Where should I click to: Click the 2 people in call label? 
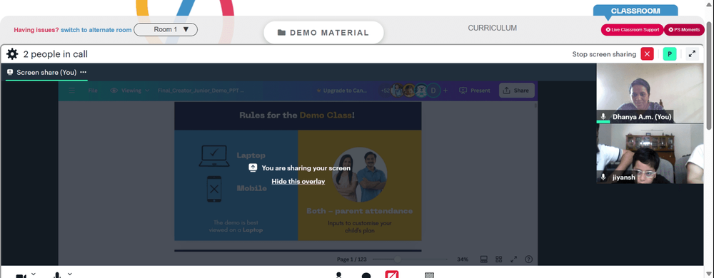(56, 54)
